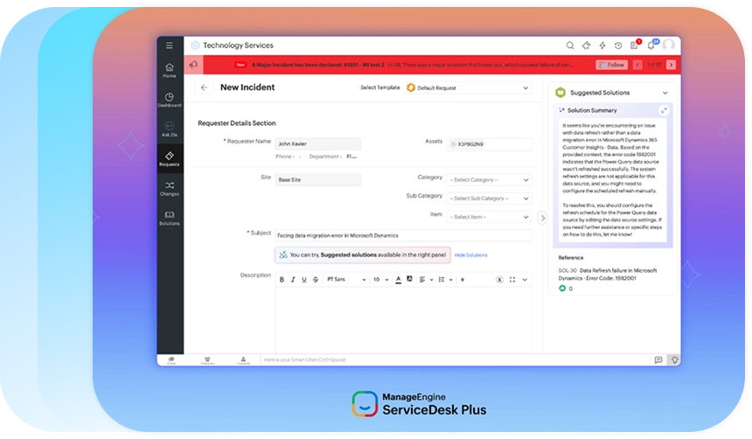Open the font size 10 dropdown
This screenshot has height=439, width=752.
coord(380,280)
